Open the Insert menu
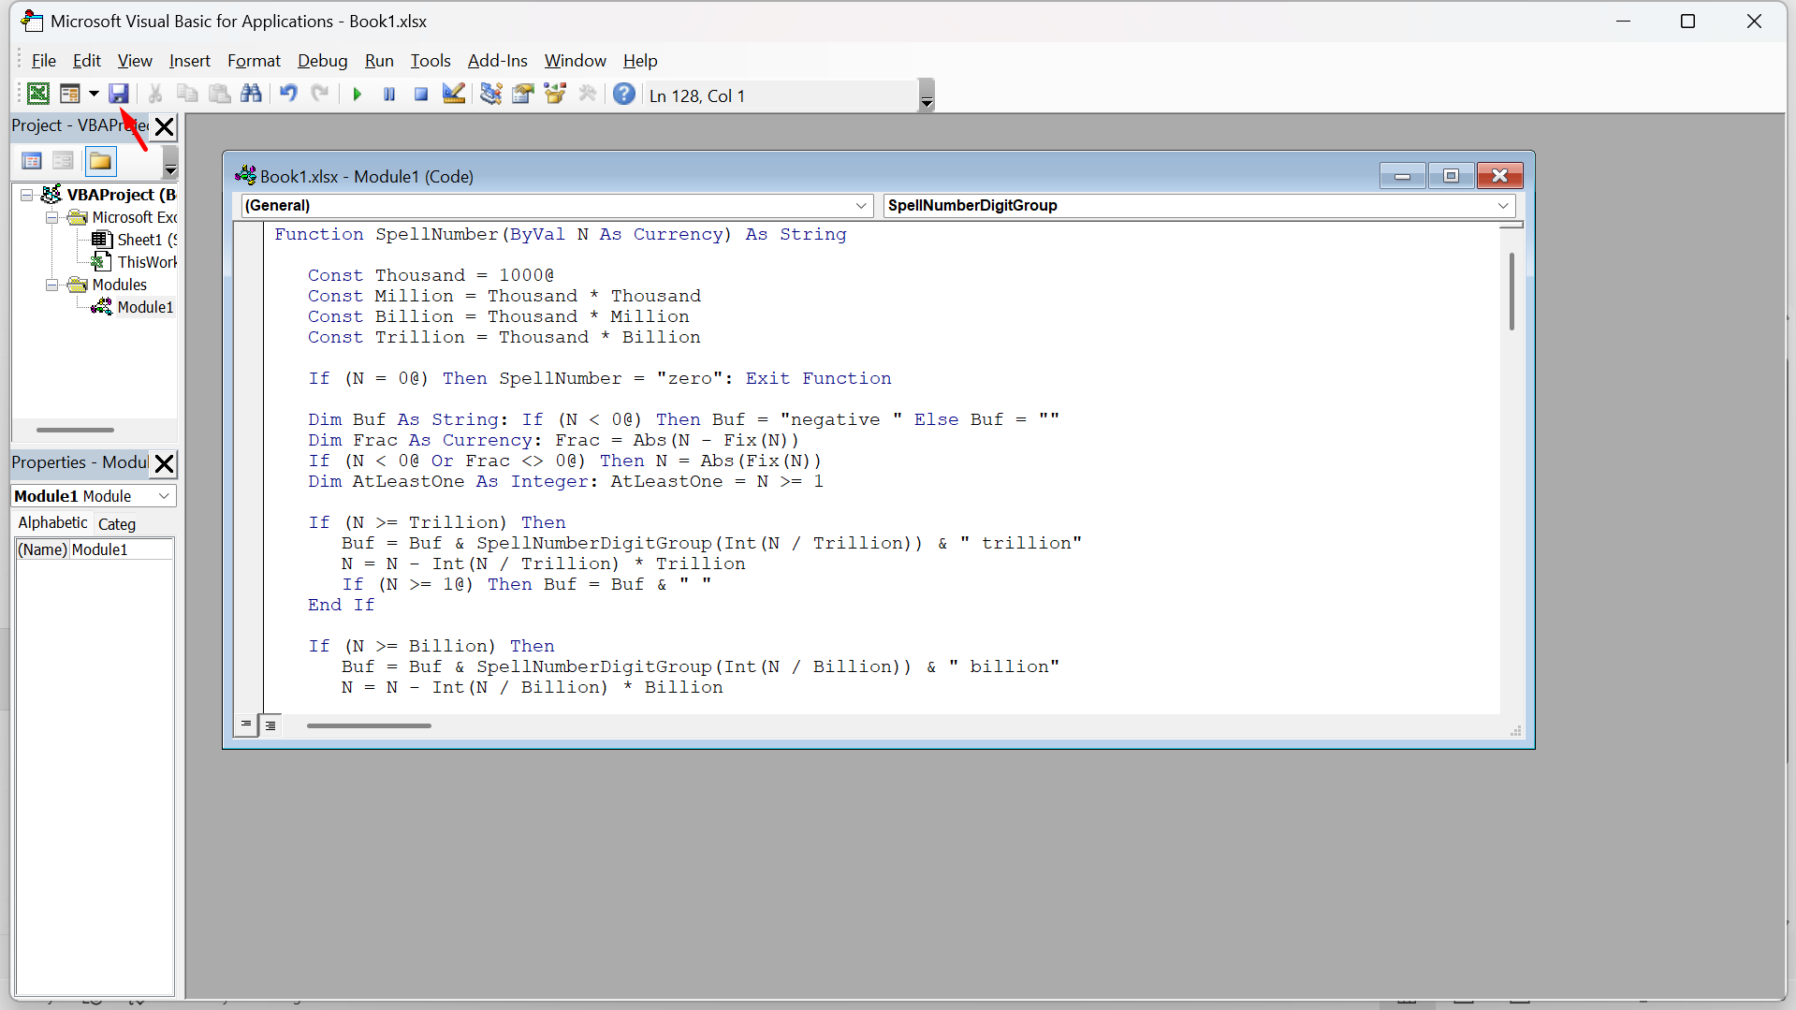The width and height of the screenshot is (1796, 1010). tap(189, 60)
